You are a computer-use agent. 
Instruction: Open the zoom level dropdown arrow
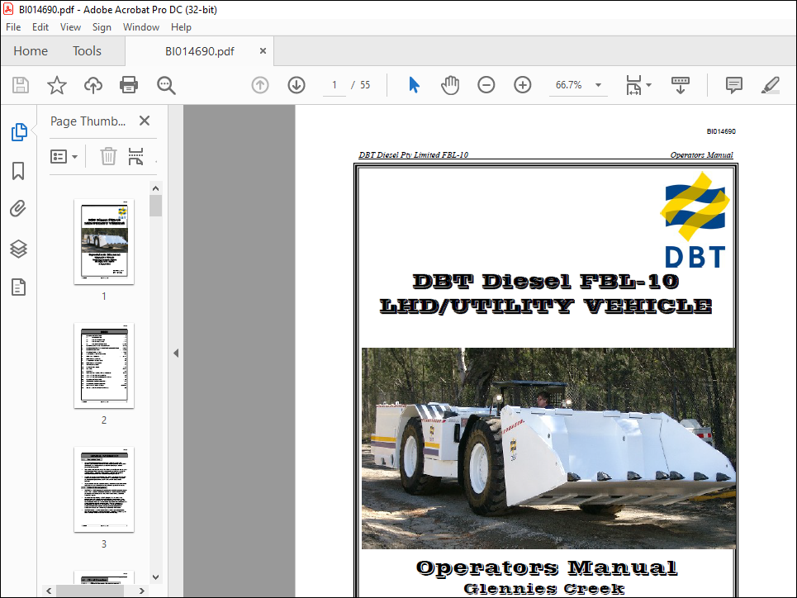pos(598,85)
